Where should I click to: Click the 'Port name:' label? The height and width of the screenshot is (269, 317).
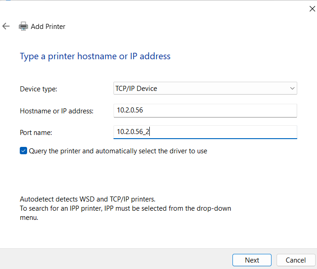click(36, 133)
